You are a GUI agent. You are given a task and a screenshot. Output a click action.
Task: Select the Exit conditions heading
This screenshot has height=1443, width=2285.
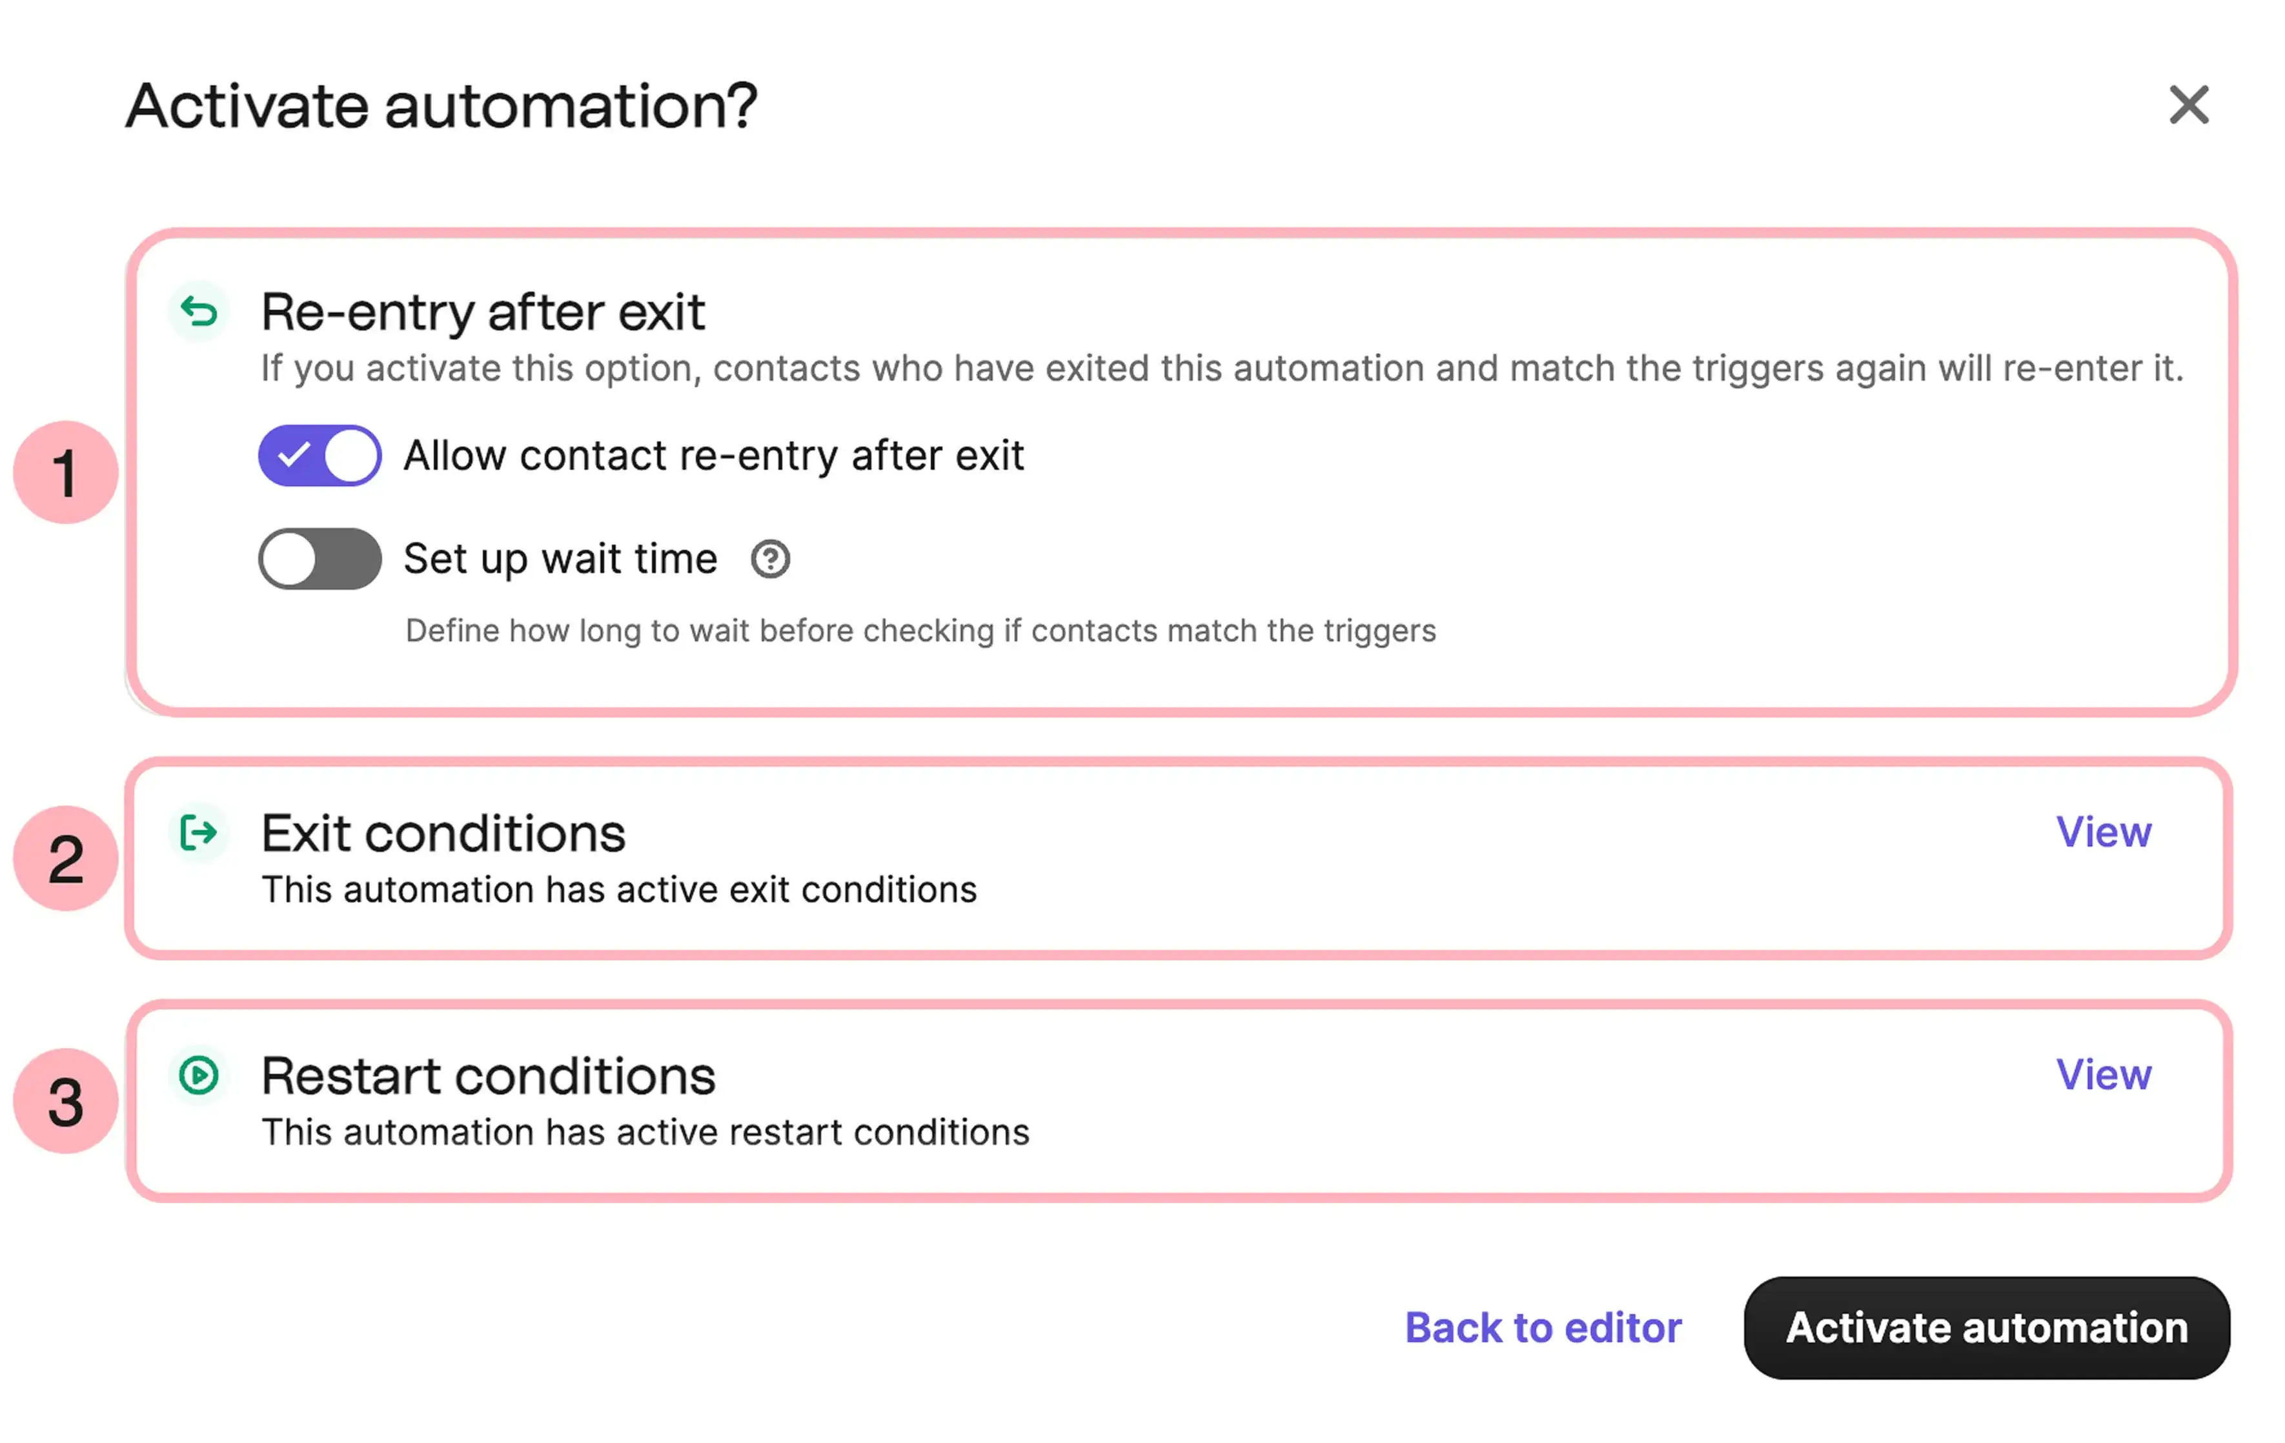pos(443,833)
